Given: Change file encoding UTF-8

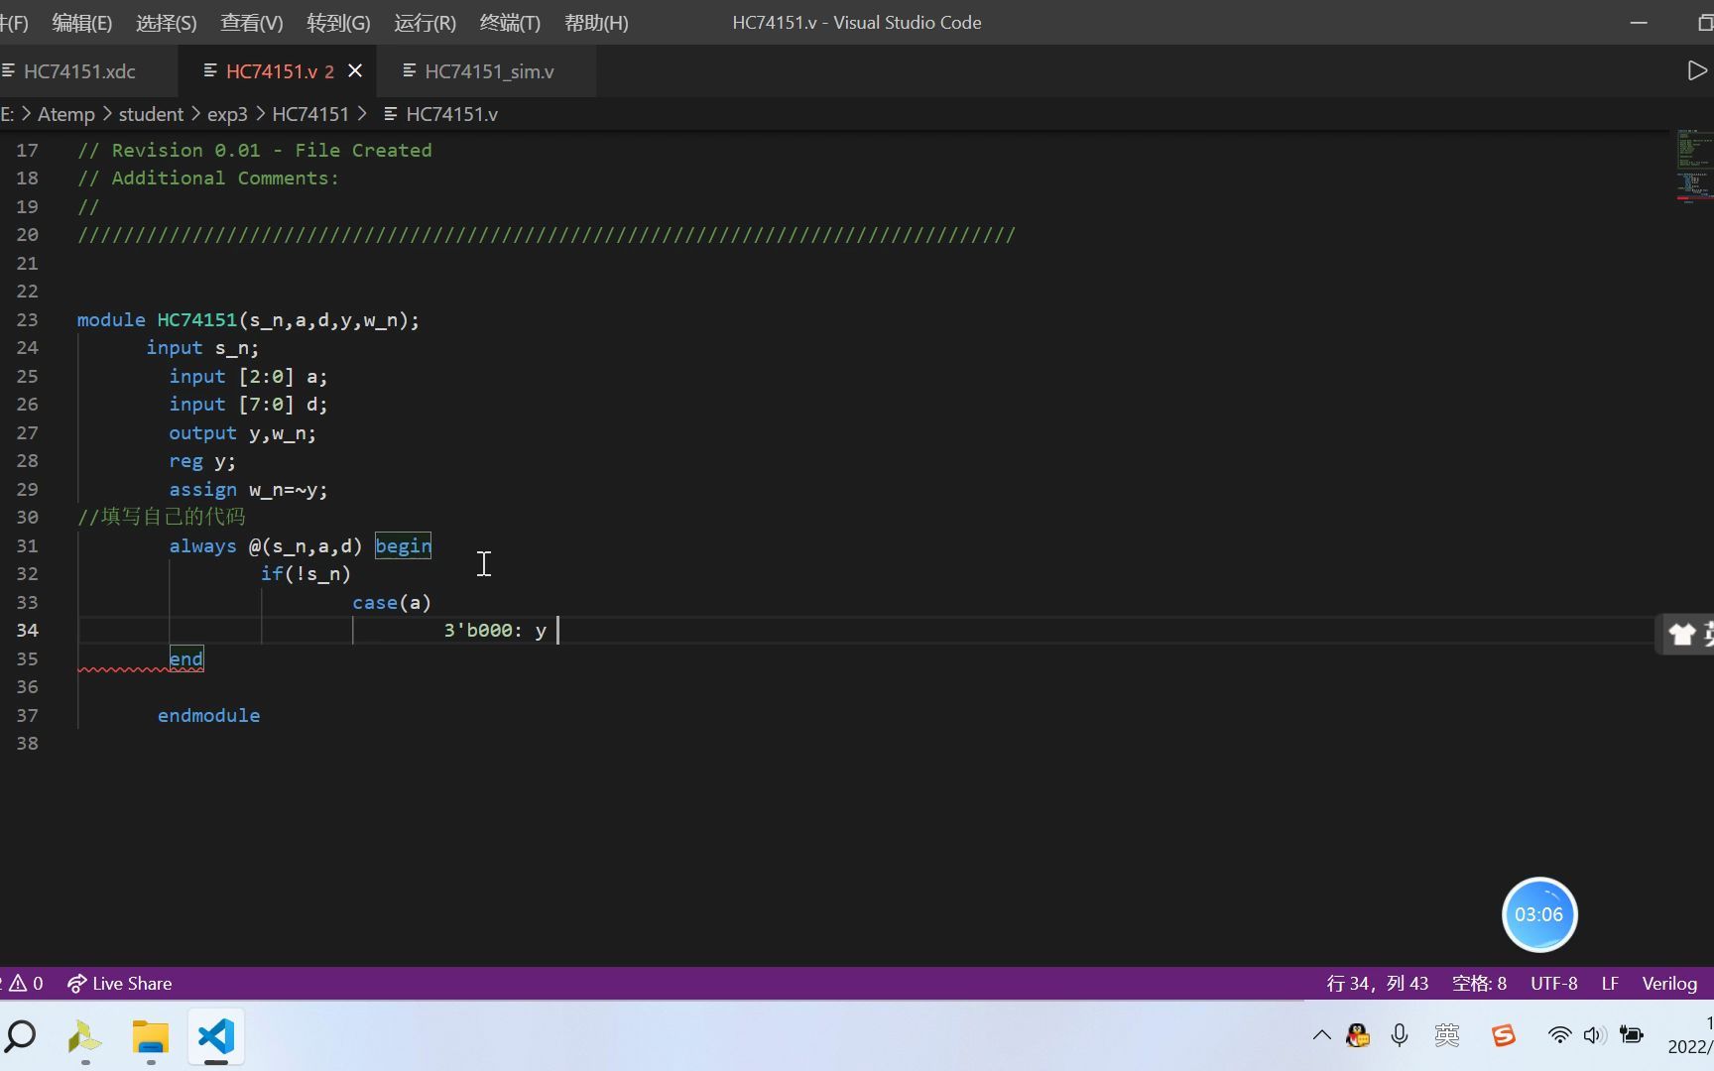Looking at the screenshot, I should pos(1553,984).
